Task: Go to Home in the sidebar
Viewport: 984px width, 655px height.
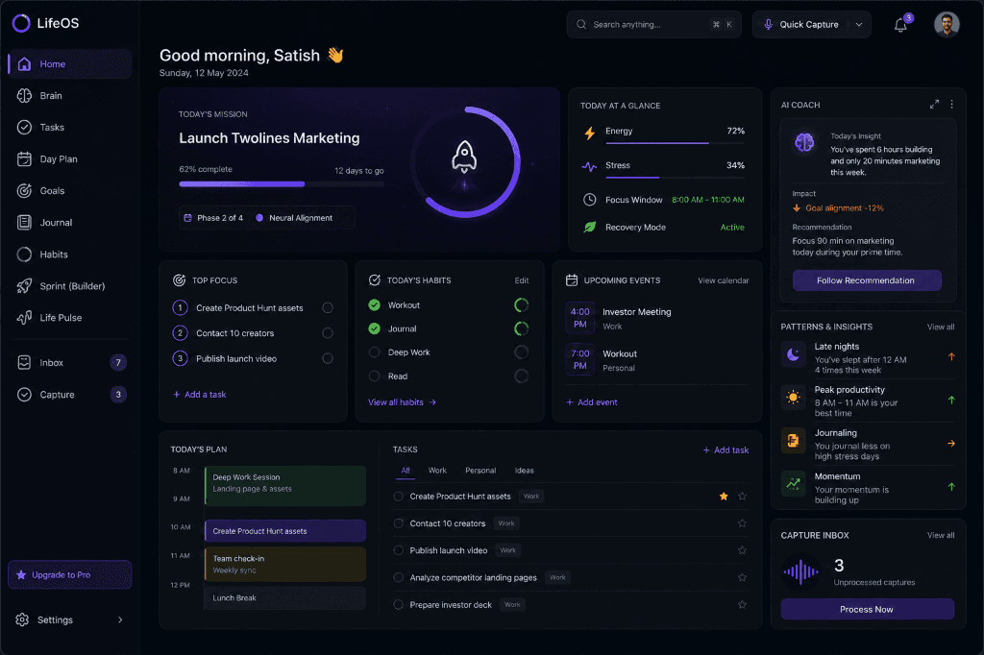Action: pos(70,64)
